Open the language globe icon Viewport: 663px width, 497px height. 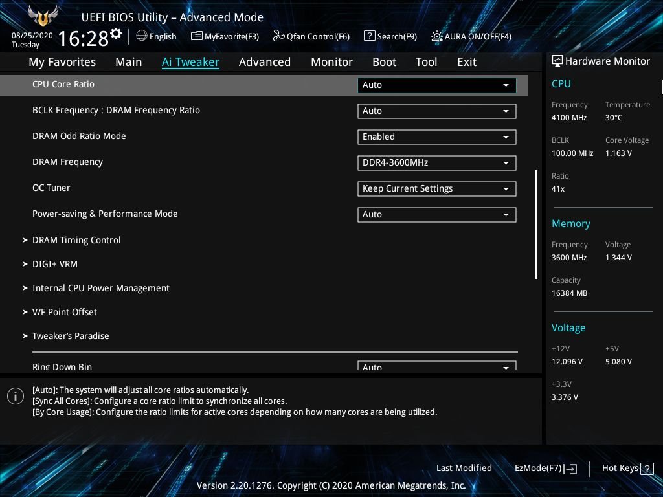coord(142,36)
